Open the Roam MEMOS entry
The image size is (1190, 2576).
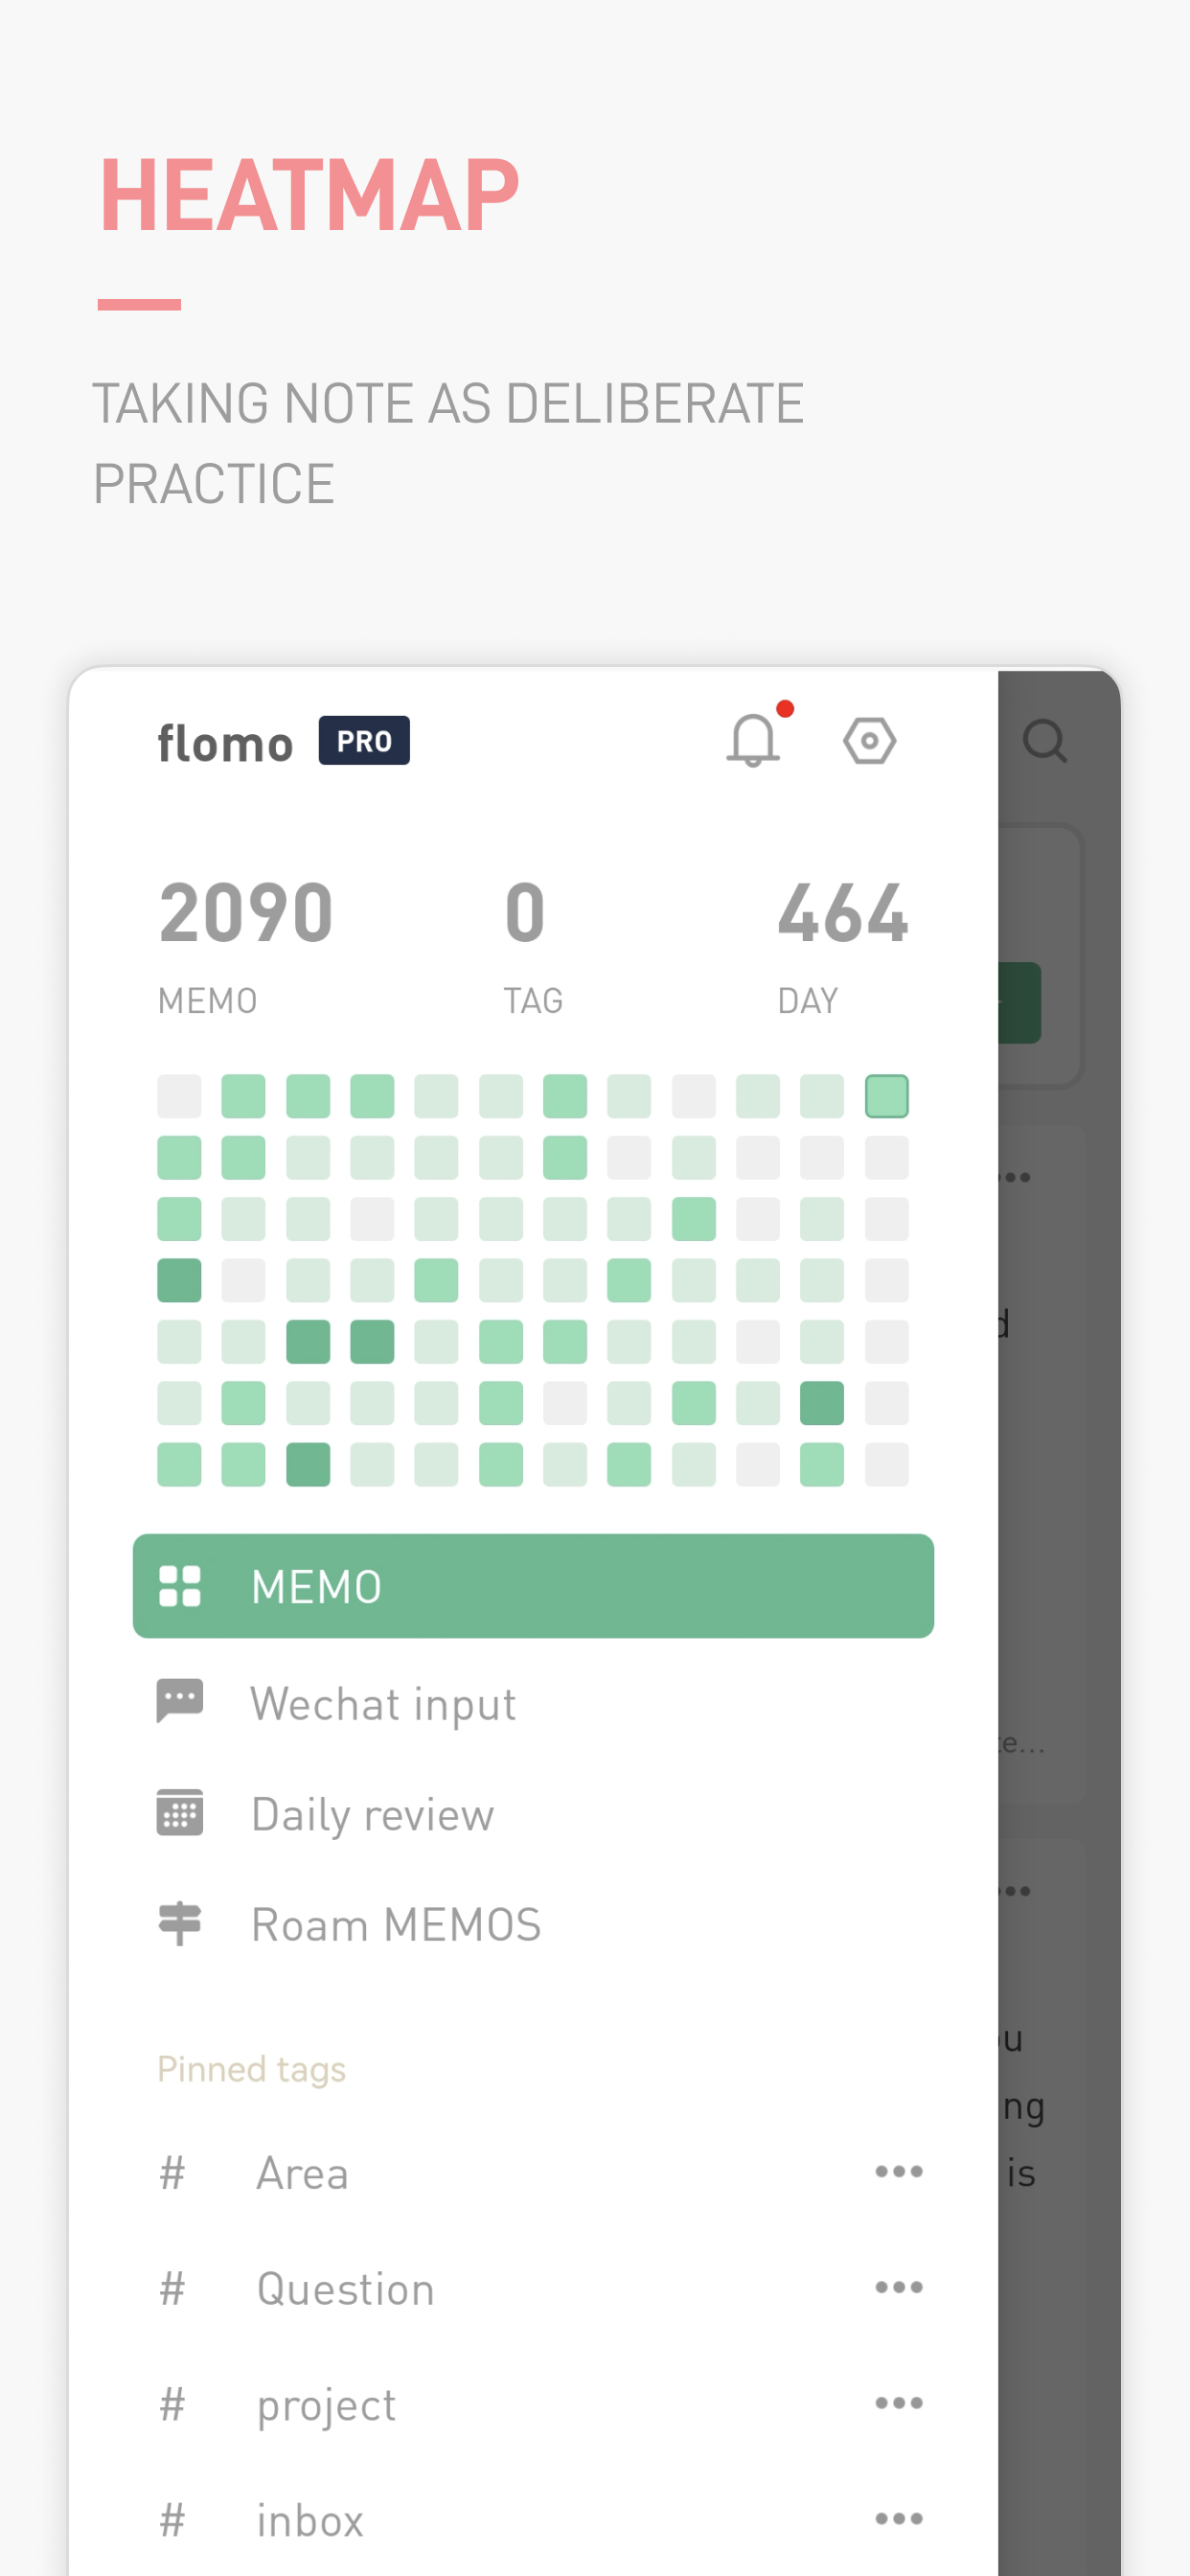click(x=396, y=1925)
